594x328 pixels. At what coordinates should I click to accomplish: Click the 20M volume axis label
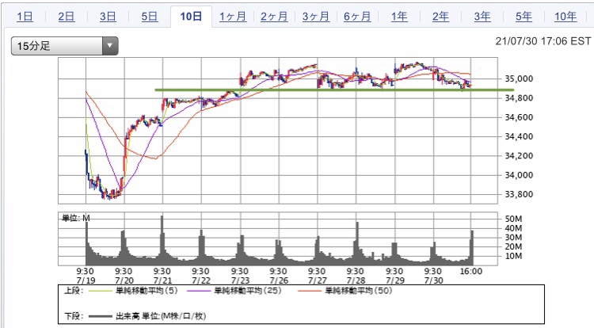click(x=513, y=246)
